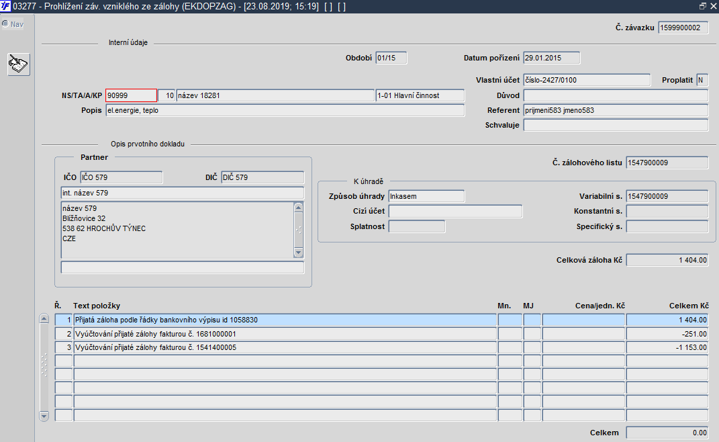Select row with fakturou č. 1681000001
This screenshot has height=442, width=719.
(x=285, y=334)
